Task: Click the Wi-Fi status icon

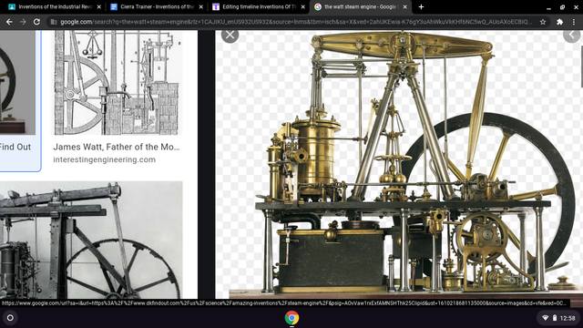Action: coord(546,318)
